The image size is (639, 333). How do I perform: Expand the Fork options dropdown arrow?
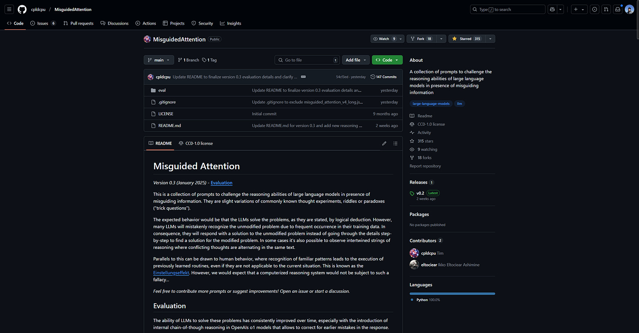[x=441, y=39]
